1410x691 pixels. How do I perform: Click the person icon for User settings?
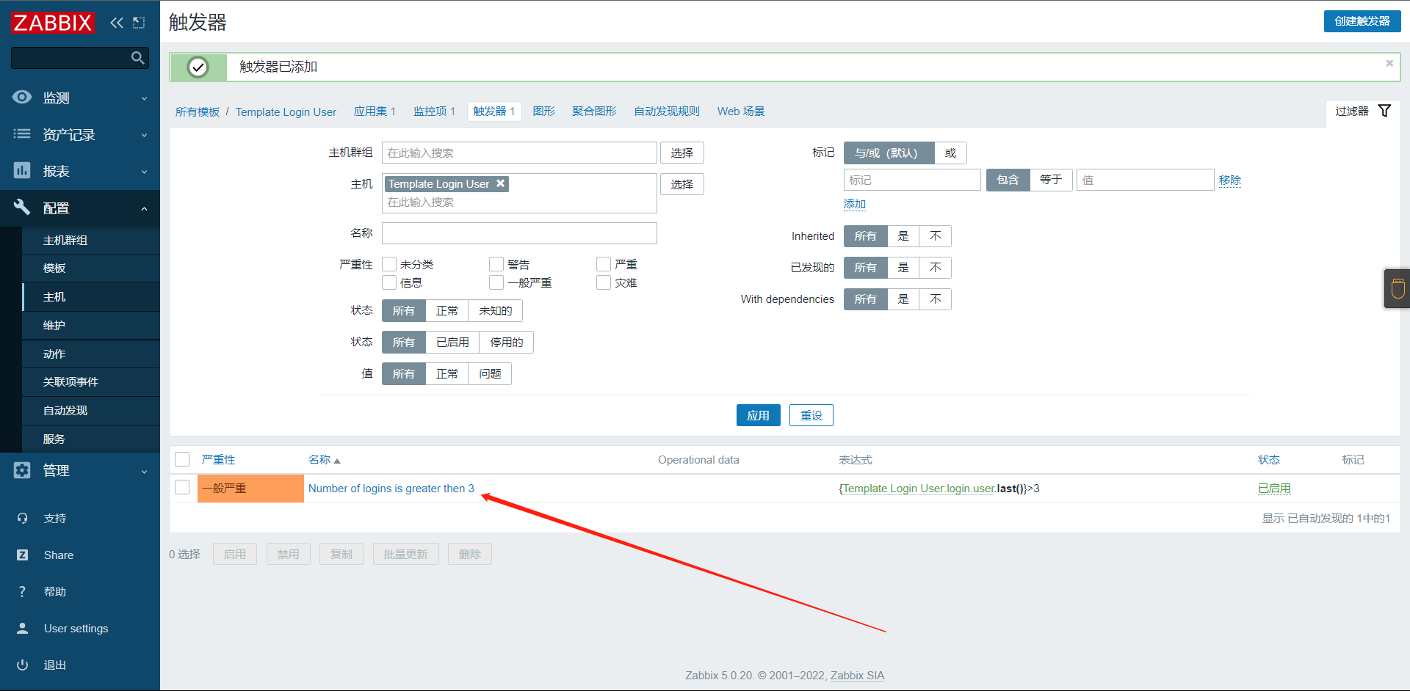point(22,629)
